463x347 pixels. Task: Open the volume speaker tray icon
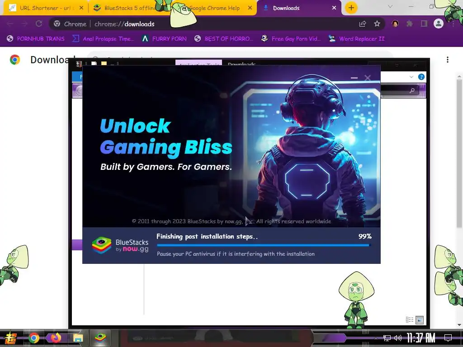pyautogui.click(x=398, y=338)
